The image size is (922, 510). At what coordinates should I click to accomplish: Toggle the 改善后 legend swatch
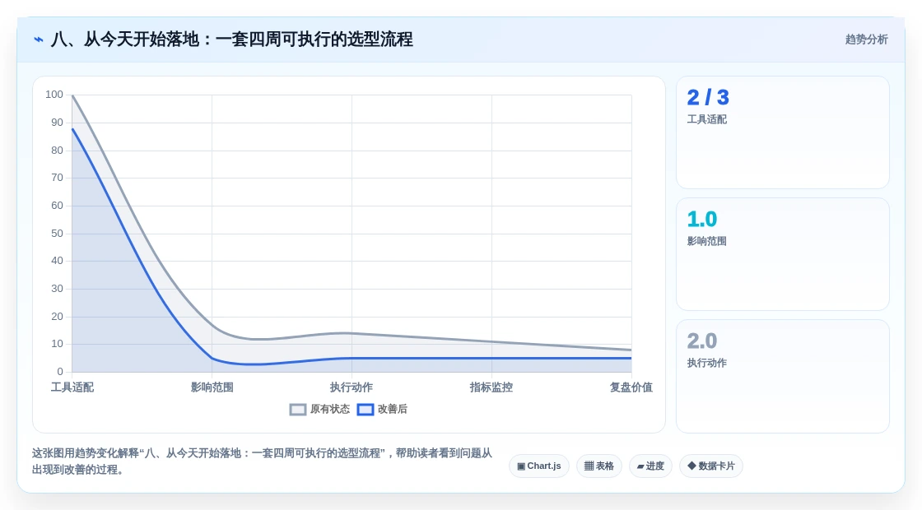click(x=366, y=410)
